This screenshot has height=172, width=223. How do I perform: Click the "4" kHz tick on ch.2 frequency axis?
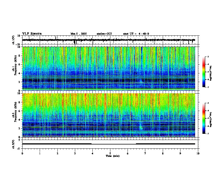pos(20,120)
